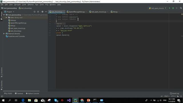
Task: Open the run configuration dropdown test_open_mucsic
Action: click(158, 8)
